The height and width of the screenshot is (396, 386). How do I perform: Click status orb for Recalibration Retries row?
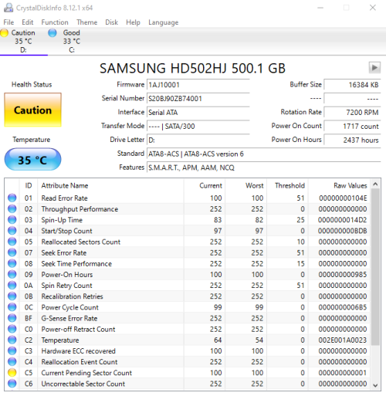pos(12,296)
